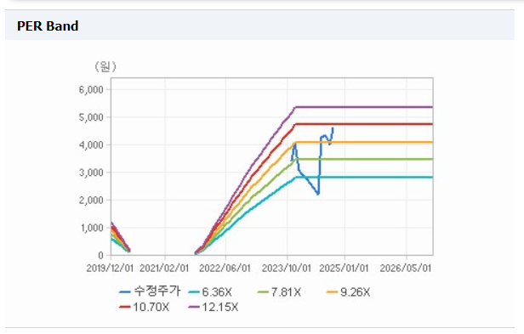This screenshot has height=334, width=524.
Task: Click the purple 12.15X band flat line
Action: [x=364, y=107]
